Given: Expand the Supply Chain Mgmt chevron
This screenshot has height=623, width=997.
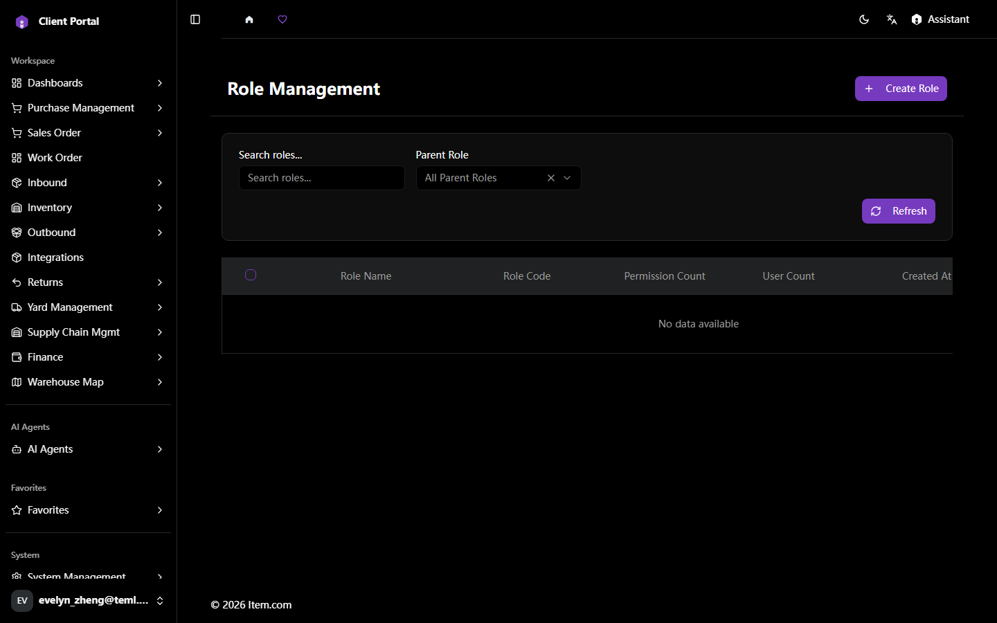Looking at the screenshot, I should coord(160,332).
